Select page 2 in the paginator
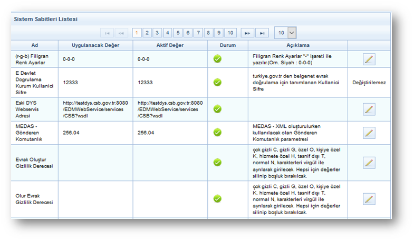This screenshot has height=241, width=414. tap(147, 33)
